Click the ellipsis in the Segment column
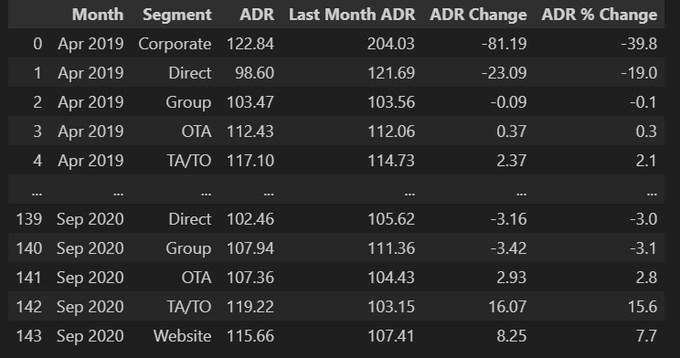Image resolution: width=680 pixels, height=358 pixels. pos(207,194)
